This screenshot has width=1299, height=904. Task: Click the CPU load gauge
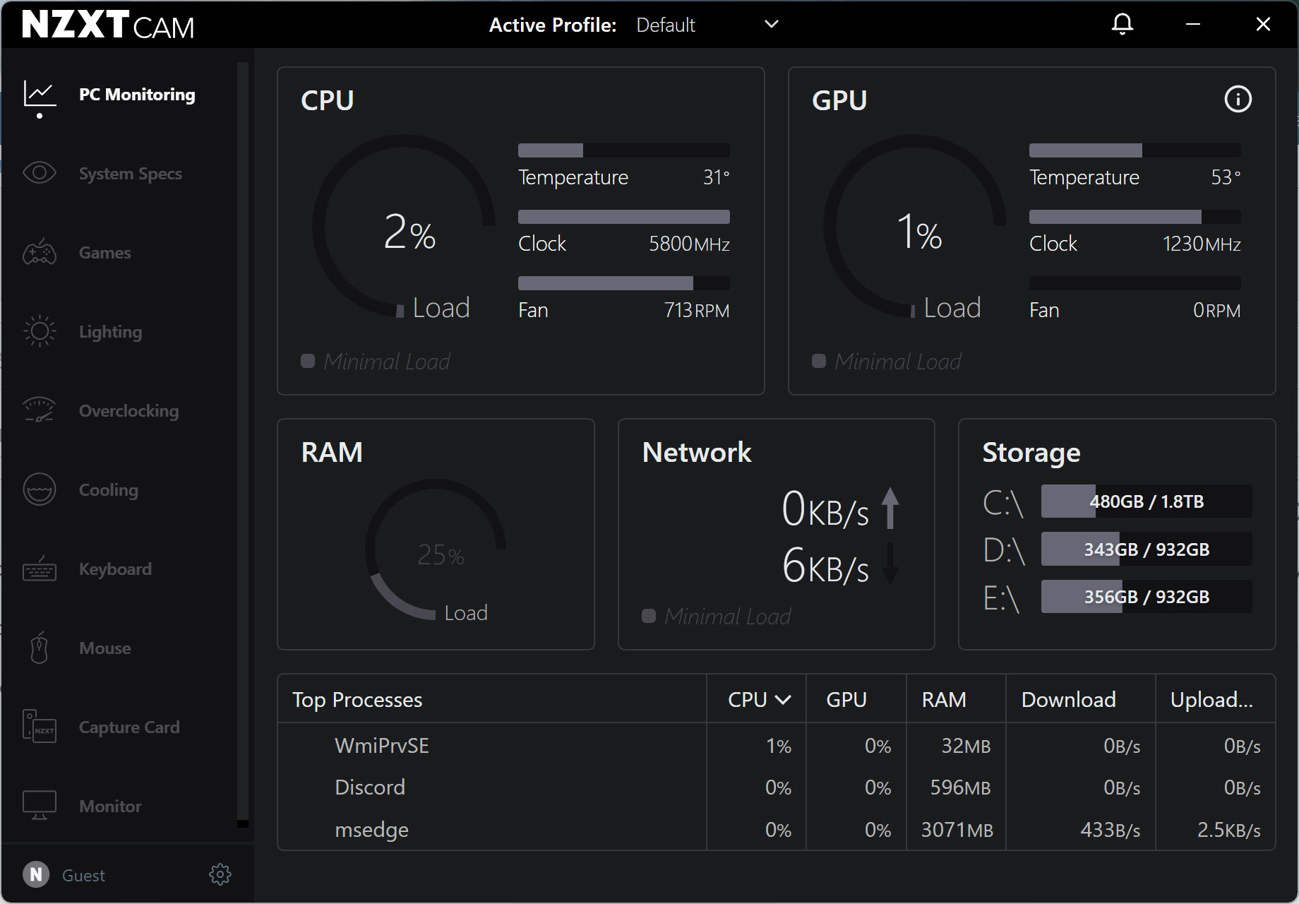404,226
